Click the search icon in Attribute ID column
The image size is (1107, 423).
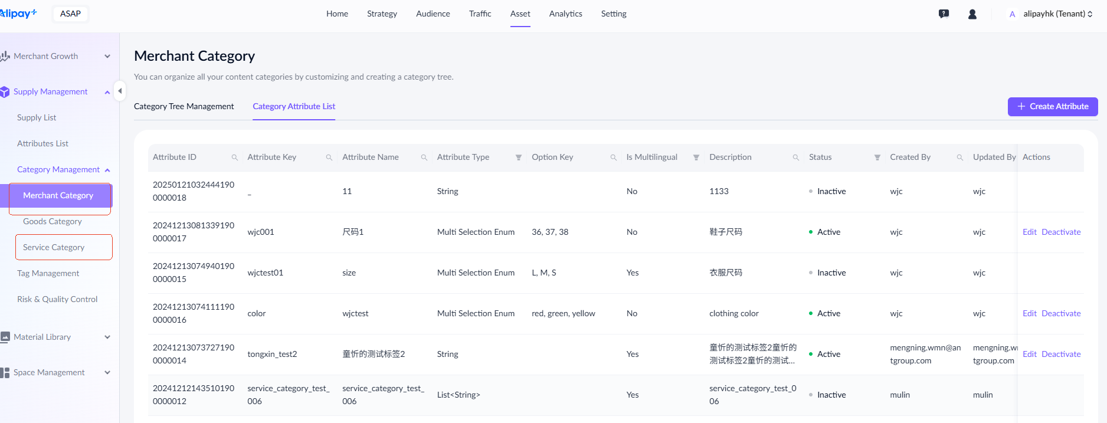234,158
